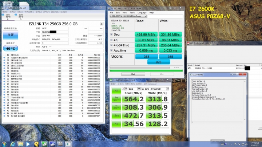Select the 564.2 sequential read result
The height and width of the screenshot is (147, 262).
[x=133, y=99]
